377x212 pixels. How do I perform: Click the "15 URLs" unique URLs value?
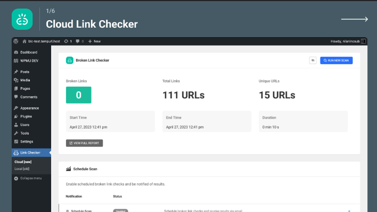[277, 95]
